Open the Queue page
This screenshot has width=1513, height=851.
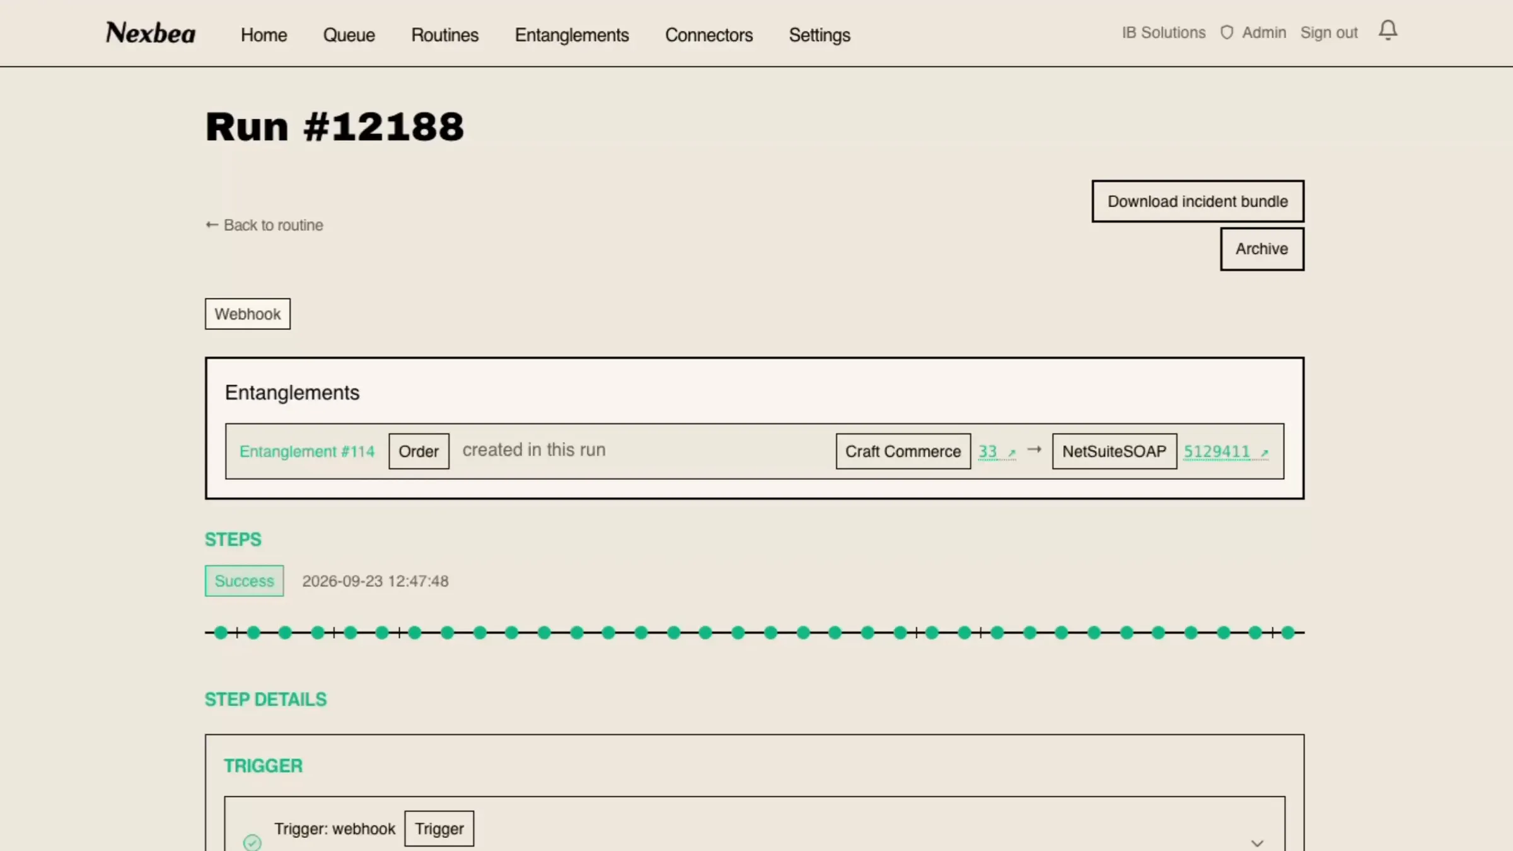click(349, 35)
